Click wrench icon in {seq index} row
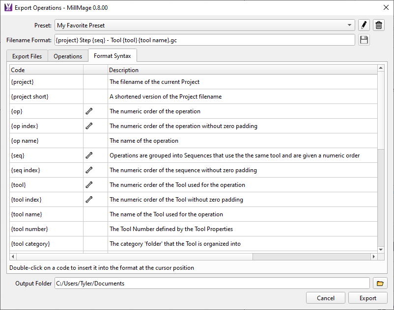394x310 pixels. pyautogui.click(x=89, y=170)
